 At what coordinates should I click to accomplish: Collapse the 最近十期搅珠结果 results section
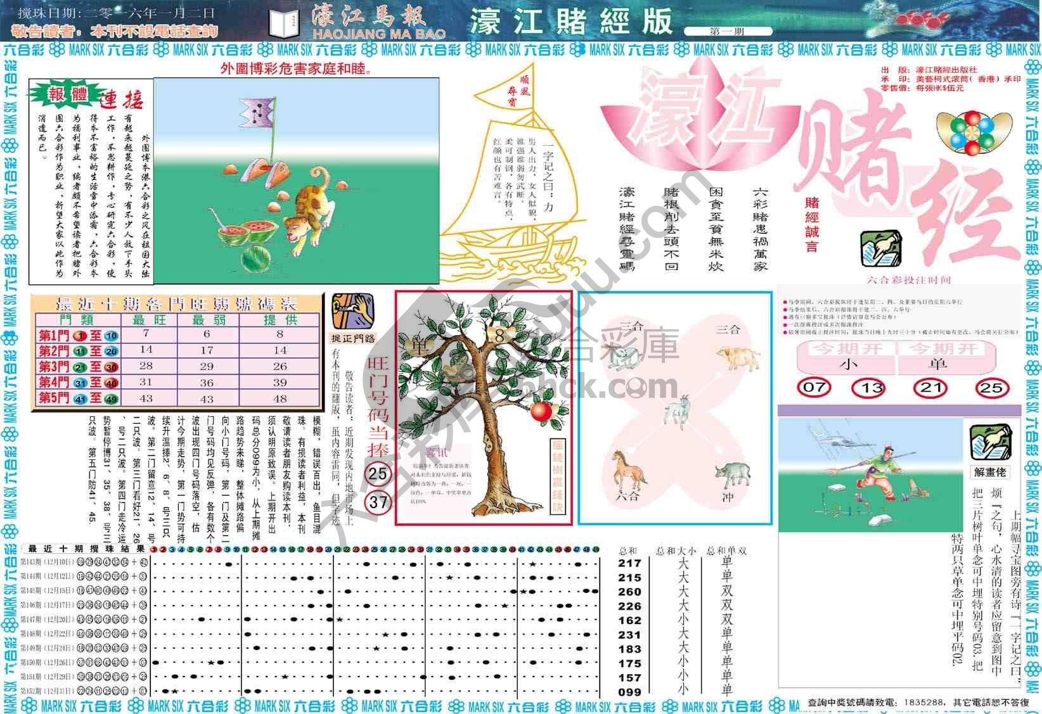tap(86, 549)
